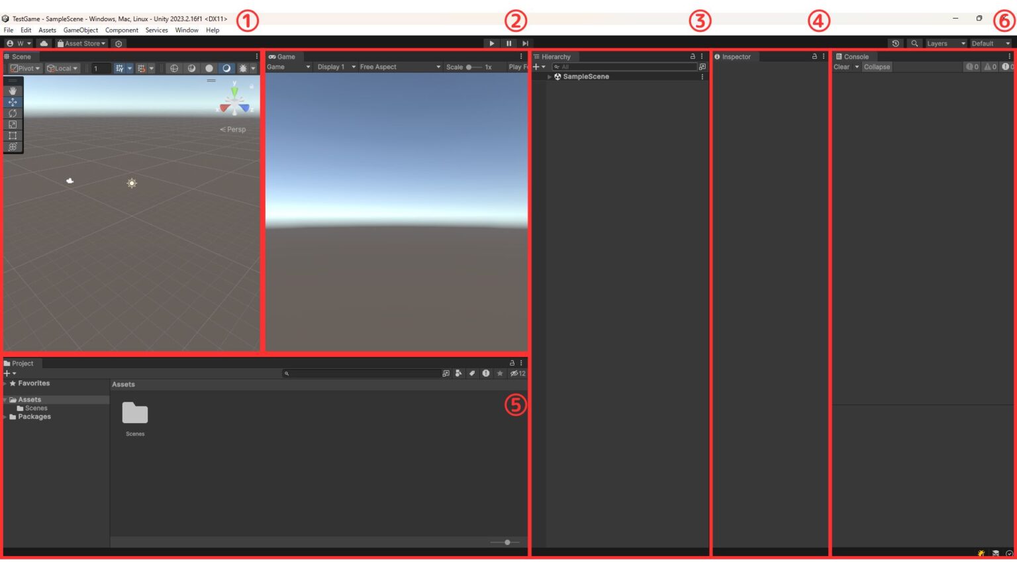
Task: Select the Rect Transform tool
Action: point(13,135)
